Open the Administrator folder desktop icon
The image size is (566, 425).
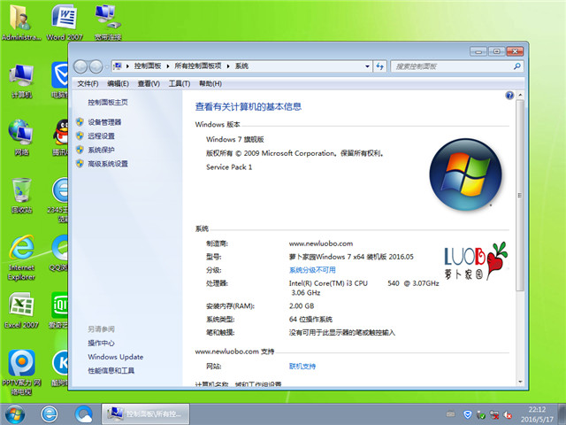pyautogui.click(x=20, y=21)
